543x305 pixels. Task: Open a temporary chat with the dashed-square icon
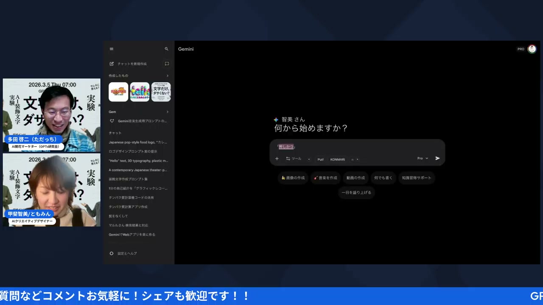coord(167,64)
